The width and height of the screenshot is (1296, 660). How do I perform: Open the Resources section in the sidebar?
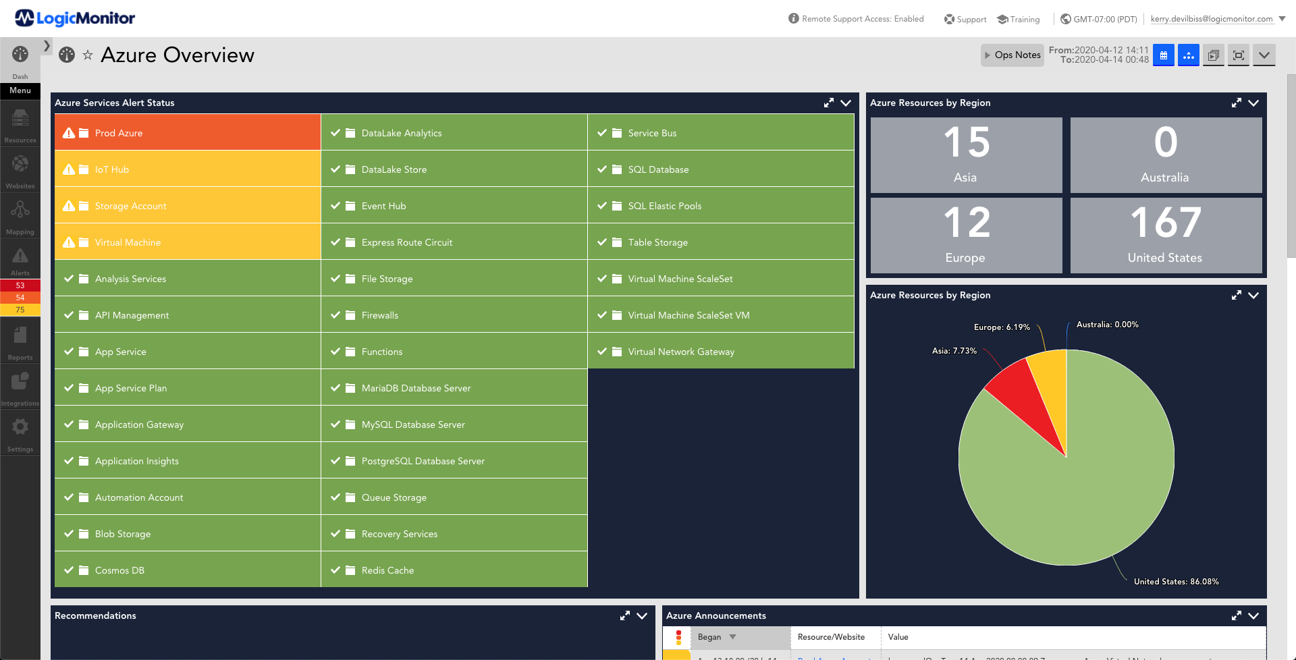[x=20, y=125]
